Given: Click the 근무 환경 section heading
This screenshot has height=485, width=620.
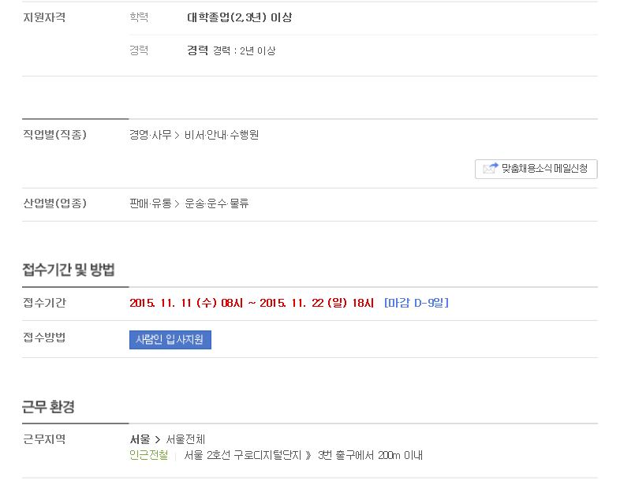Looking at the screenshot, I should (x=48, y=406).
